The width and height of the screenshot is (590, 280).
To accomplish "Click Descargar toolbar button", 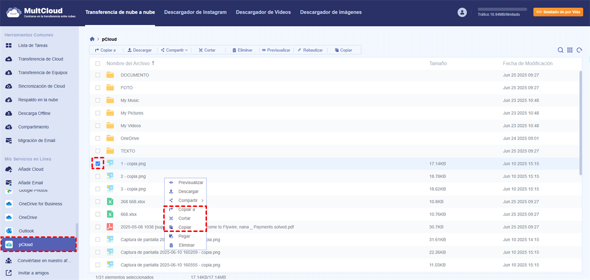I will tap(140, 50).
